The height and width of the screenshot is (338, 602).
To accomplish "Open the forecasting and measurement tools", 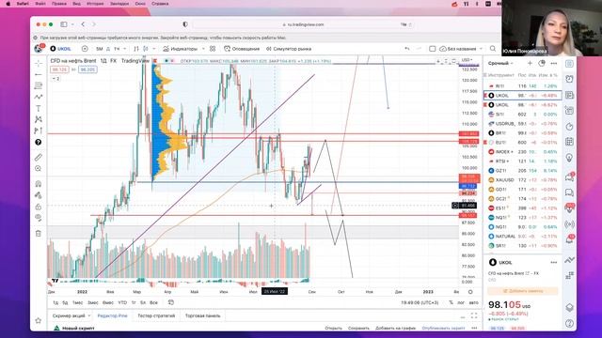I will point(38,131).
